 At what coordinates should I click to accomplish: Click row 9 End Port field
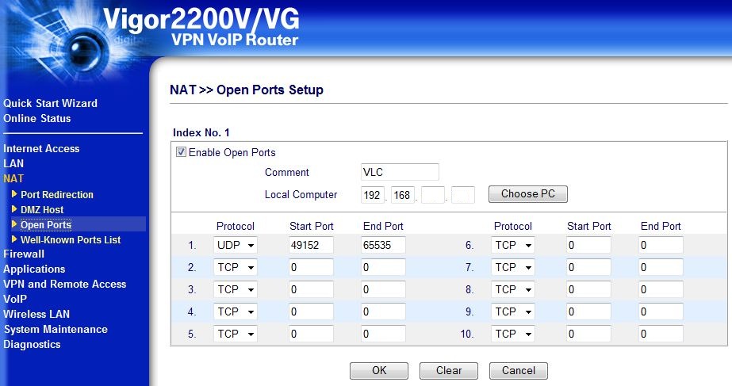point(661,311)
